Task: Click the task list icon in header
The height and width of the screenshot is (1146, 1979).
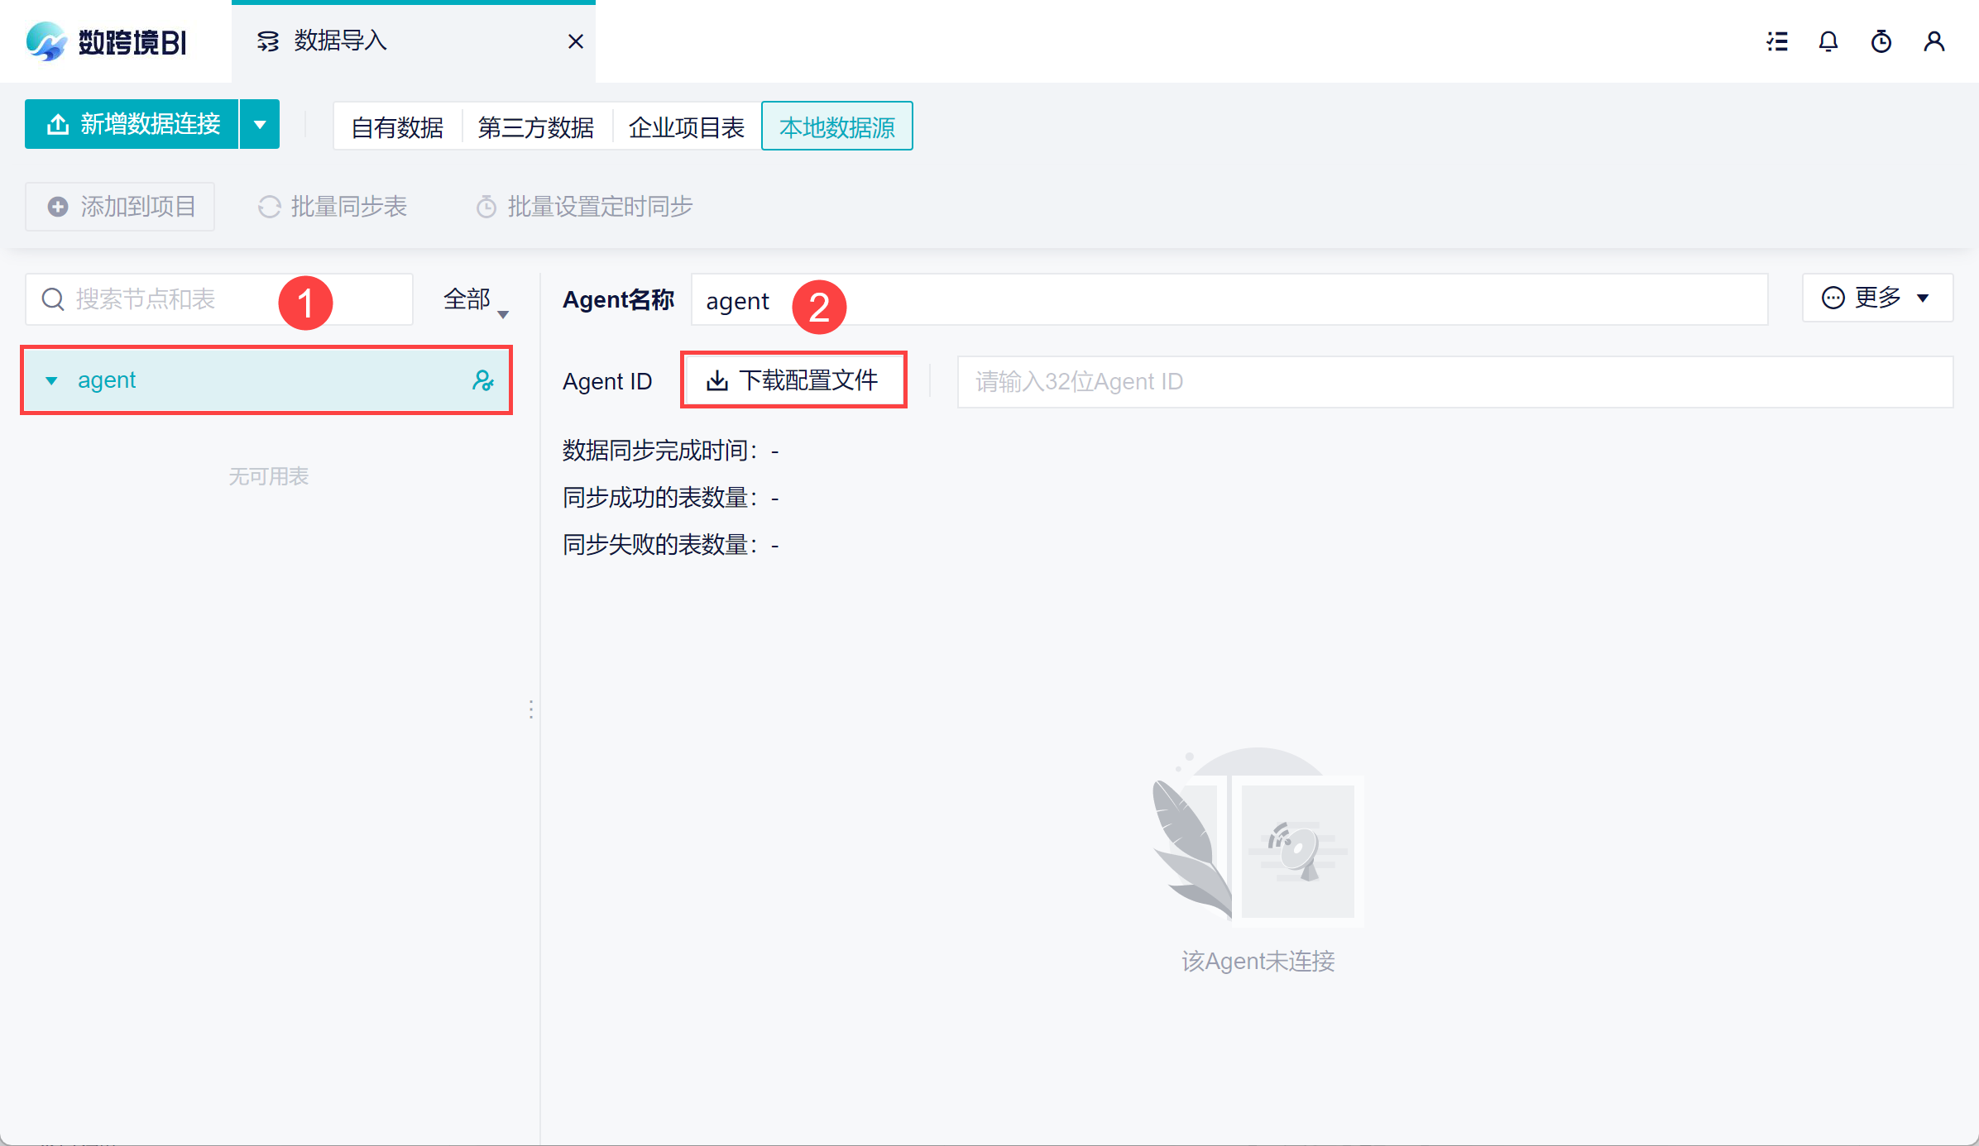Action: (1777, 41)
